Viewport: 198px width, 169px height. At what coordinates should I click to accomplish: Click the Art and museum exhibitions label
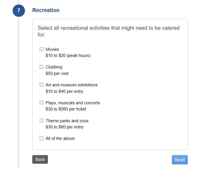click(x=72, y=85)
